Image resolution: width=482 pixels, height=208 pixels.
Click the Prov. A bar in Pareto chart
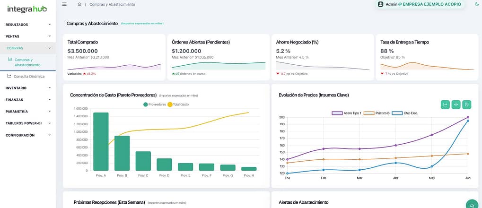[101, 142]
